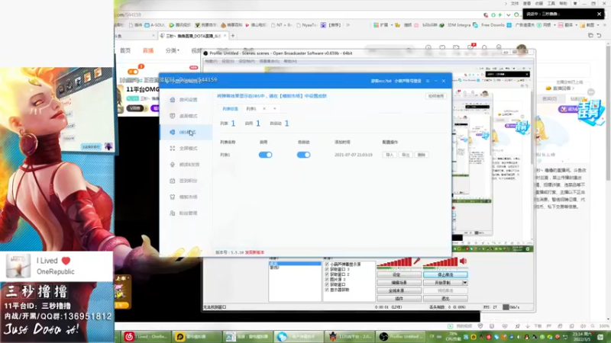The height and width of the screenshot is (343, 611).
Task: Uncheck 显示器获取 source in OBS
Action: 327,290
